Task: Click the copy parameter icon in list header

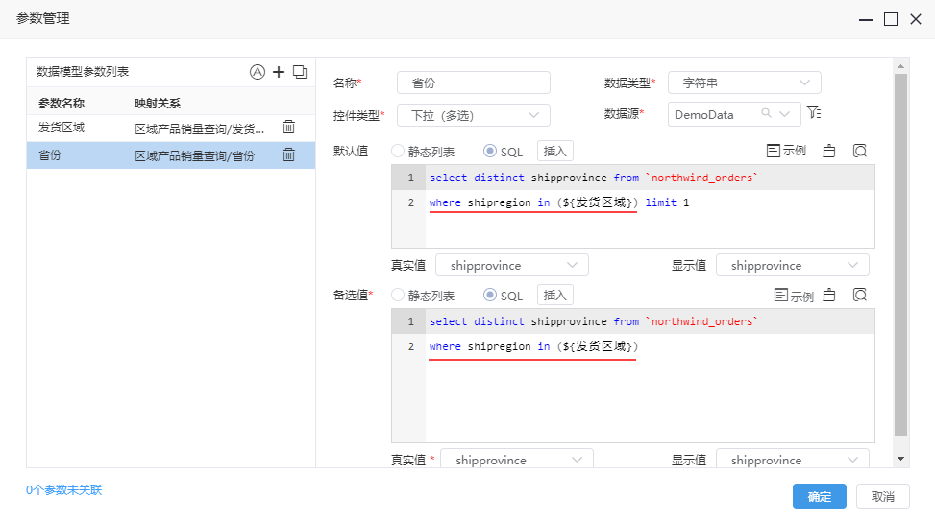Action: coord(300,72)
